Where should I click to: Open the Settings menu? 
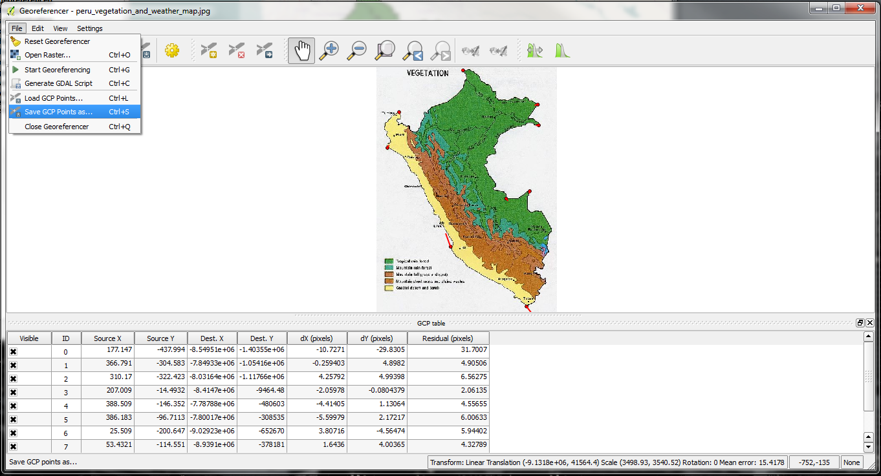click(89, 28)
